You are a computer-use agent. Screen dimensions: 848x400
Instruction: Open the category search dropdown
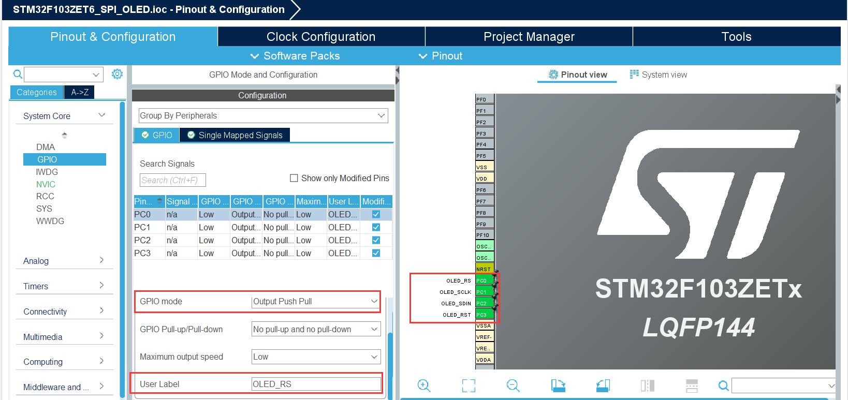96,75
